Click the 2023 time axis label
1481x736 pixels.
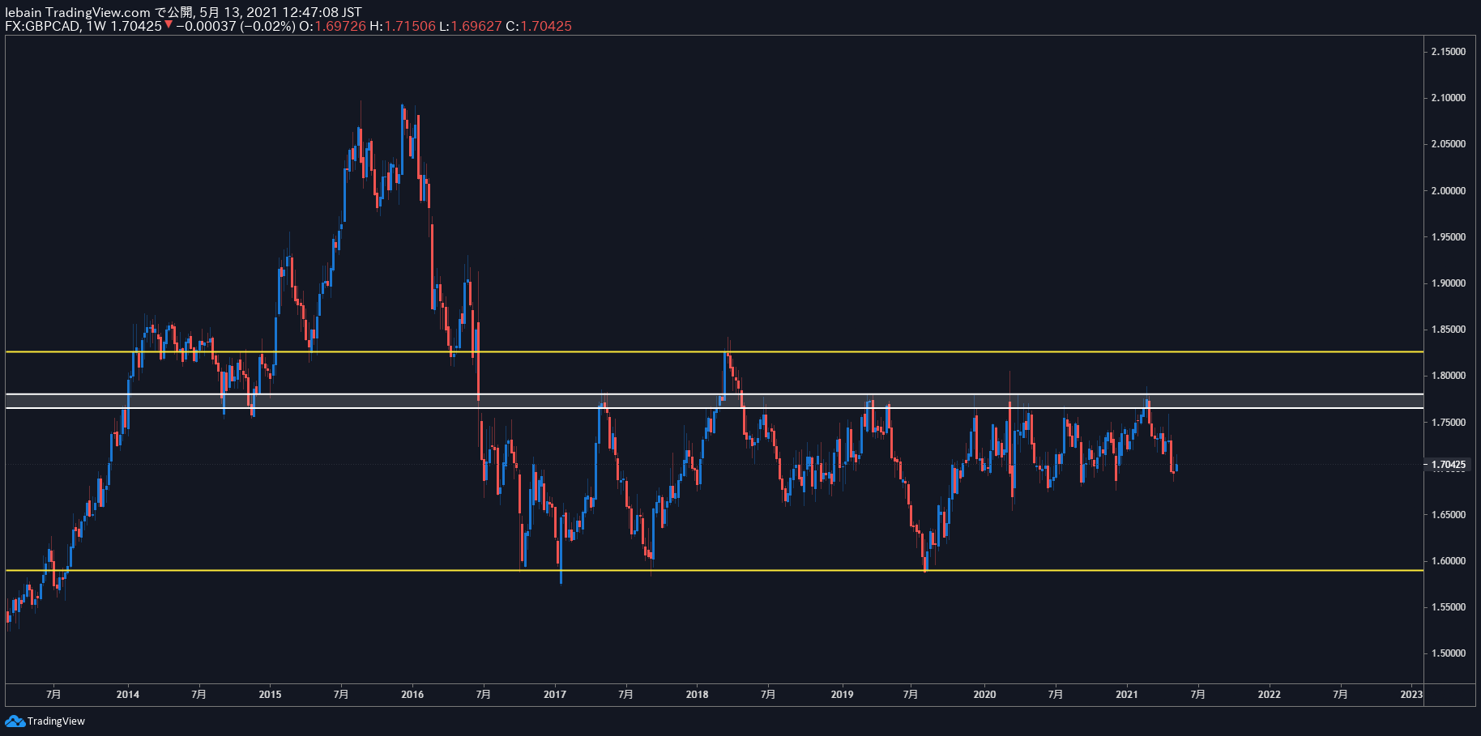[1411, 694]
